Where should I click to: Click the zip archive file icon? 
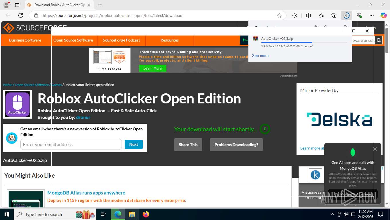[x=255, y=38]
